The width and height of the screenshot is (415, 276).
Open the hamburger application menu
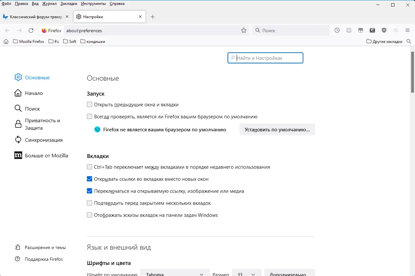407,30
